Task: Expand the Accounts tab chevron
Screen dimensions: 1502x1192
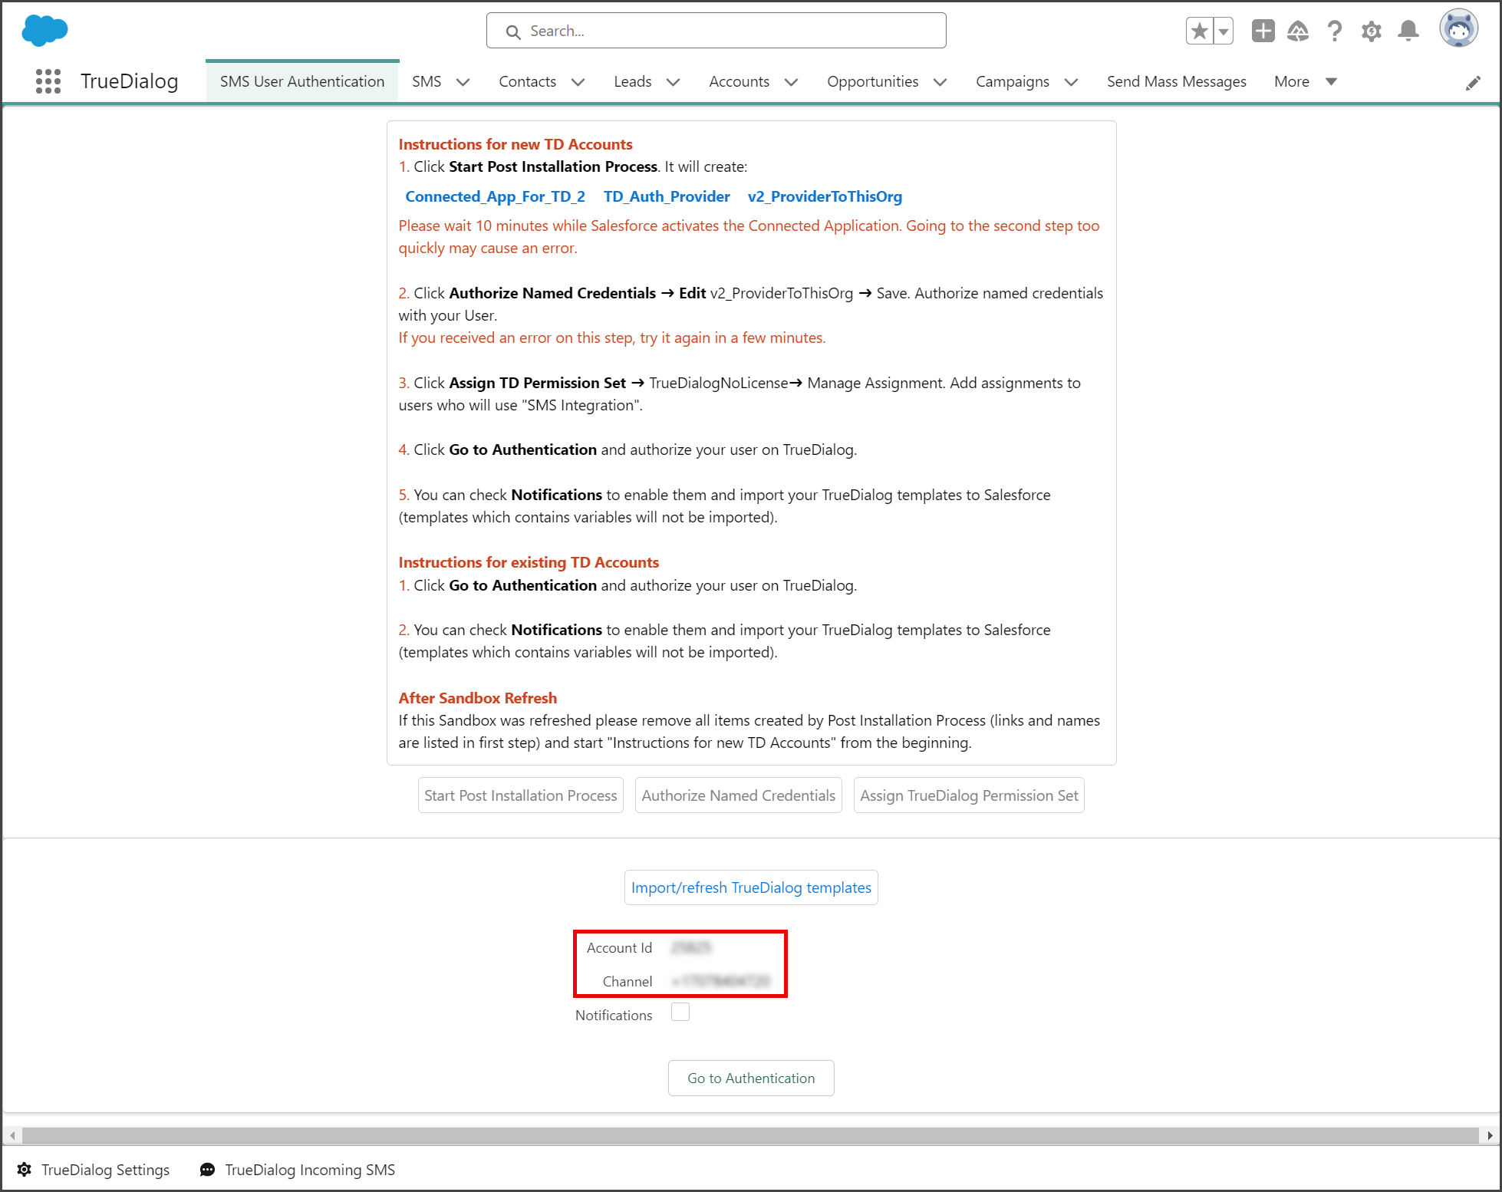Action: coord(791,82)
